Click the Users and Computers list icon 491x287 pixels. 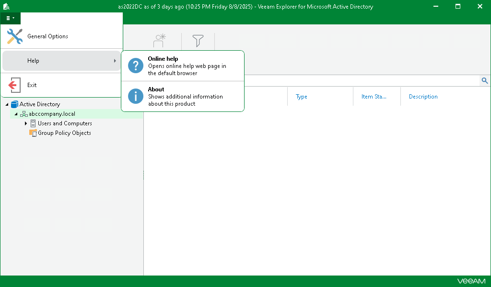[x=33, y=123]
